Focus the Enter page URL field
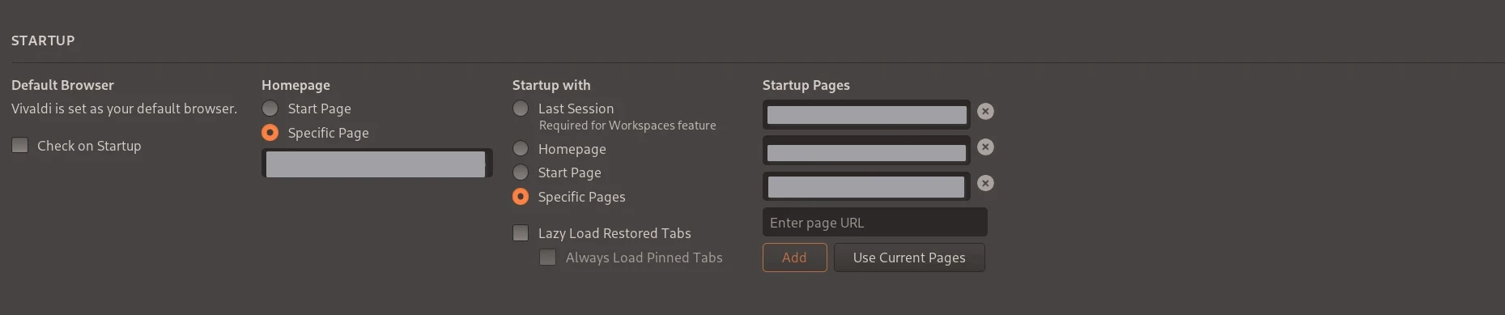The width and height of the screenshot is (1505, 315). [x=875, y=223]
